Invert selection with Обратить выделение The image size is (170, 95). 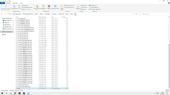pos(95,9)
